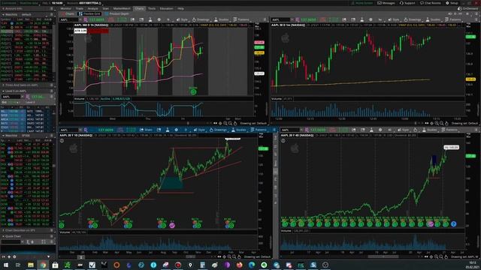Click Share icon on AAPL 360 D 1h chart

point(132,19)
